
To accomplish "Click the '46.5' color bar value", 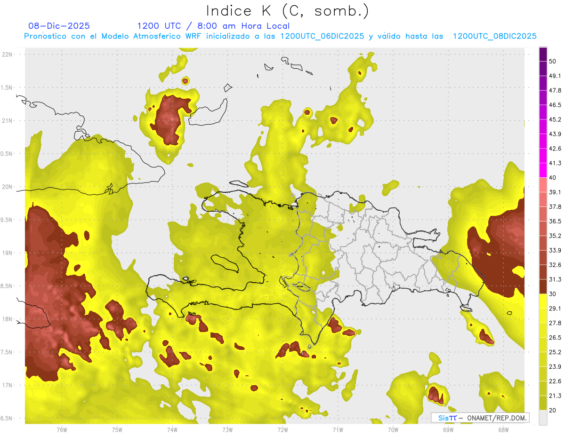I will click(555, 105).
